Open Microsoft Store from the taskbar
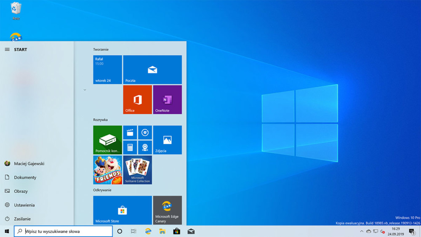The image size is (421, 237). point(176,231)
